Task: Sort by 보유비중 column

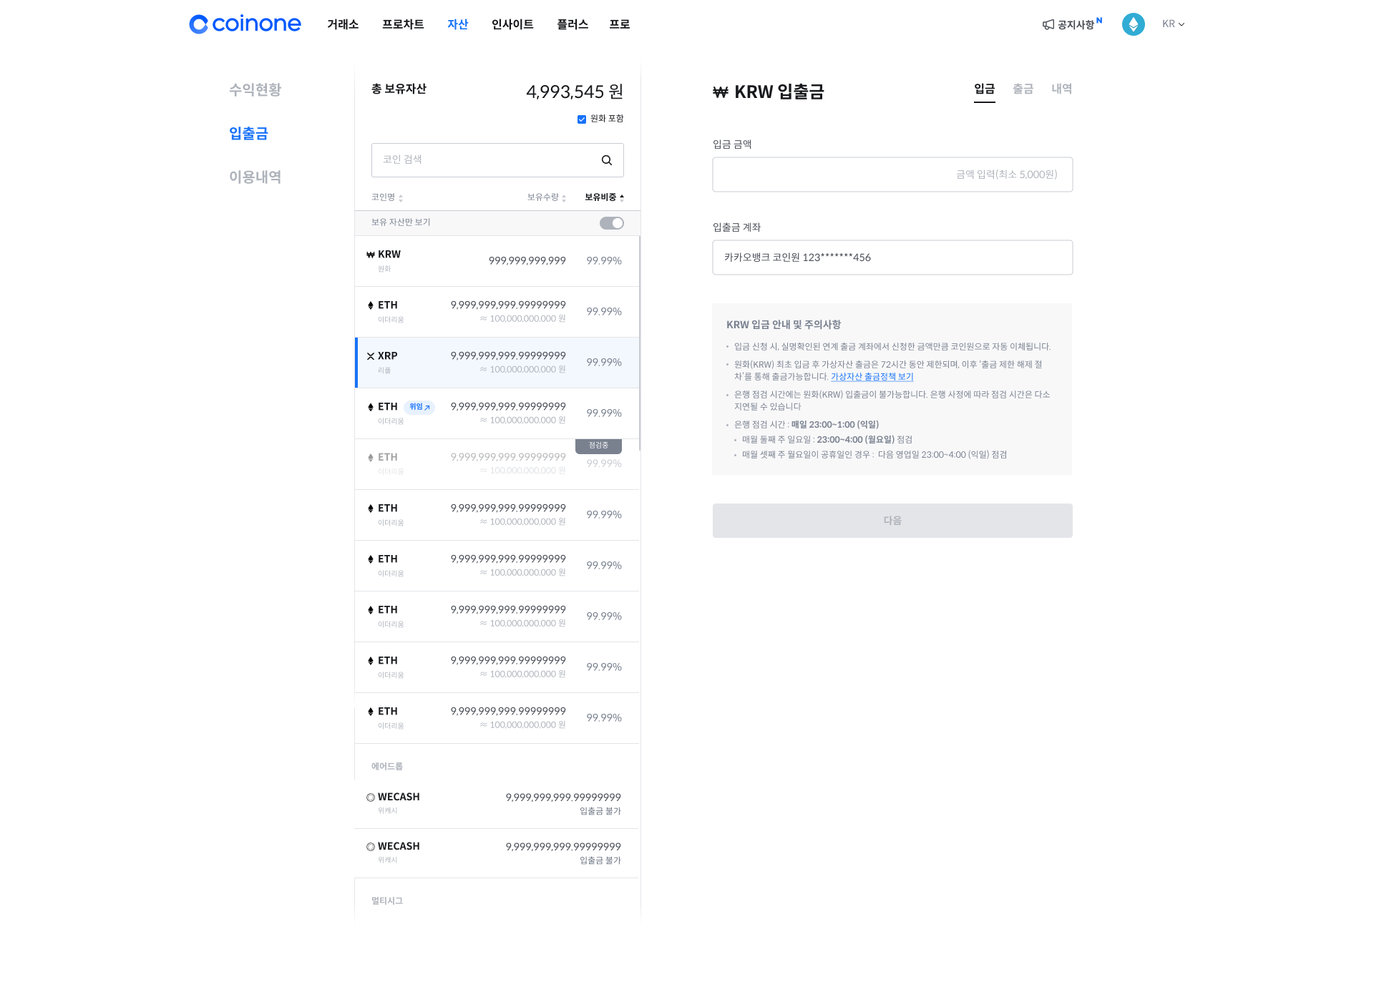Action: pyautogui.click(x=604, y=197)
